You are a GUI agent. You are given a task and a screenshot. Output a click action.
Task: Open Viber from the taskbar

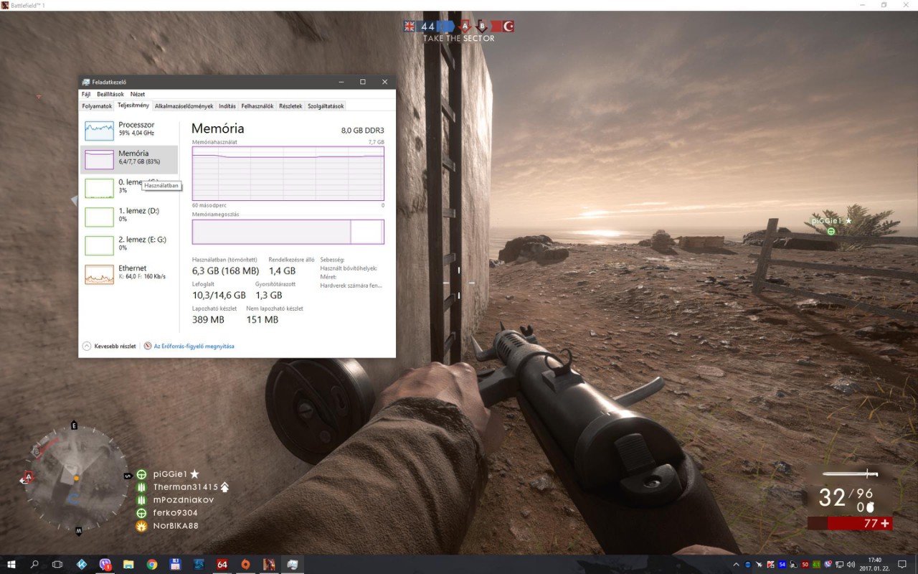105,564
